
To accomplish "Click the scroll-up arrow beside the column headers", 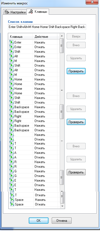I will pos(62,36).
